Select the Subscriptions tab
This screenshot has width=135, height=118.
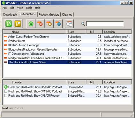(27, 14)
